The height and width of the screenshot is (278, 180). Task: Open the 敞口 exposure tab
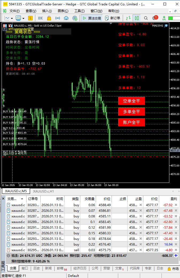25,268
